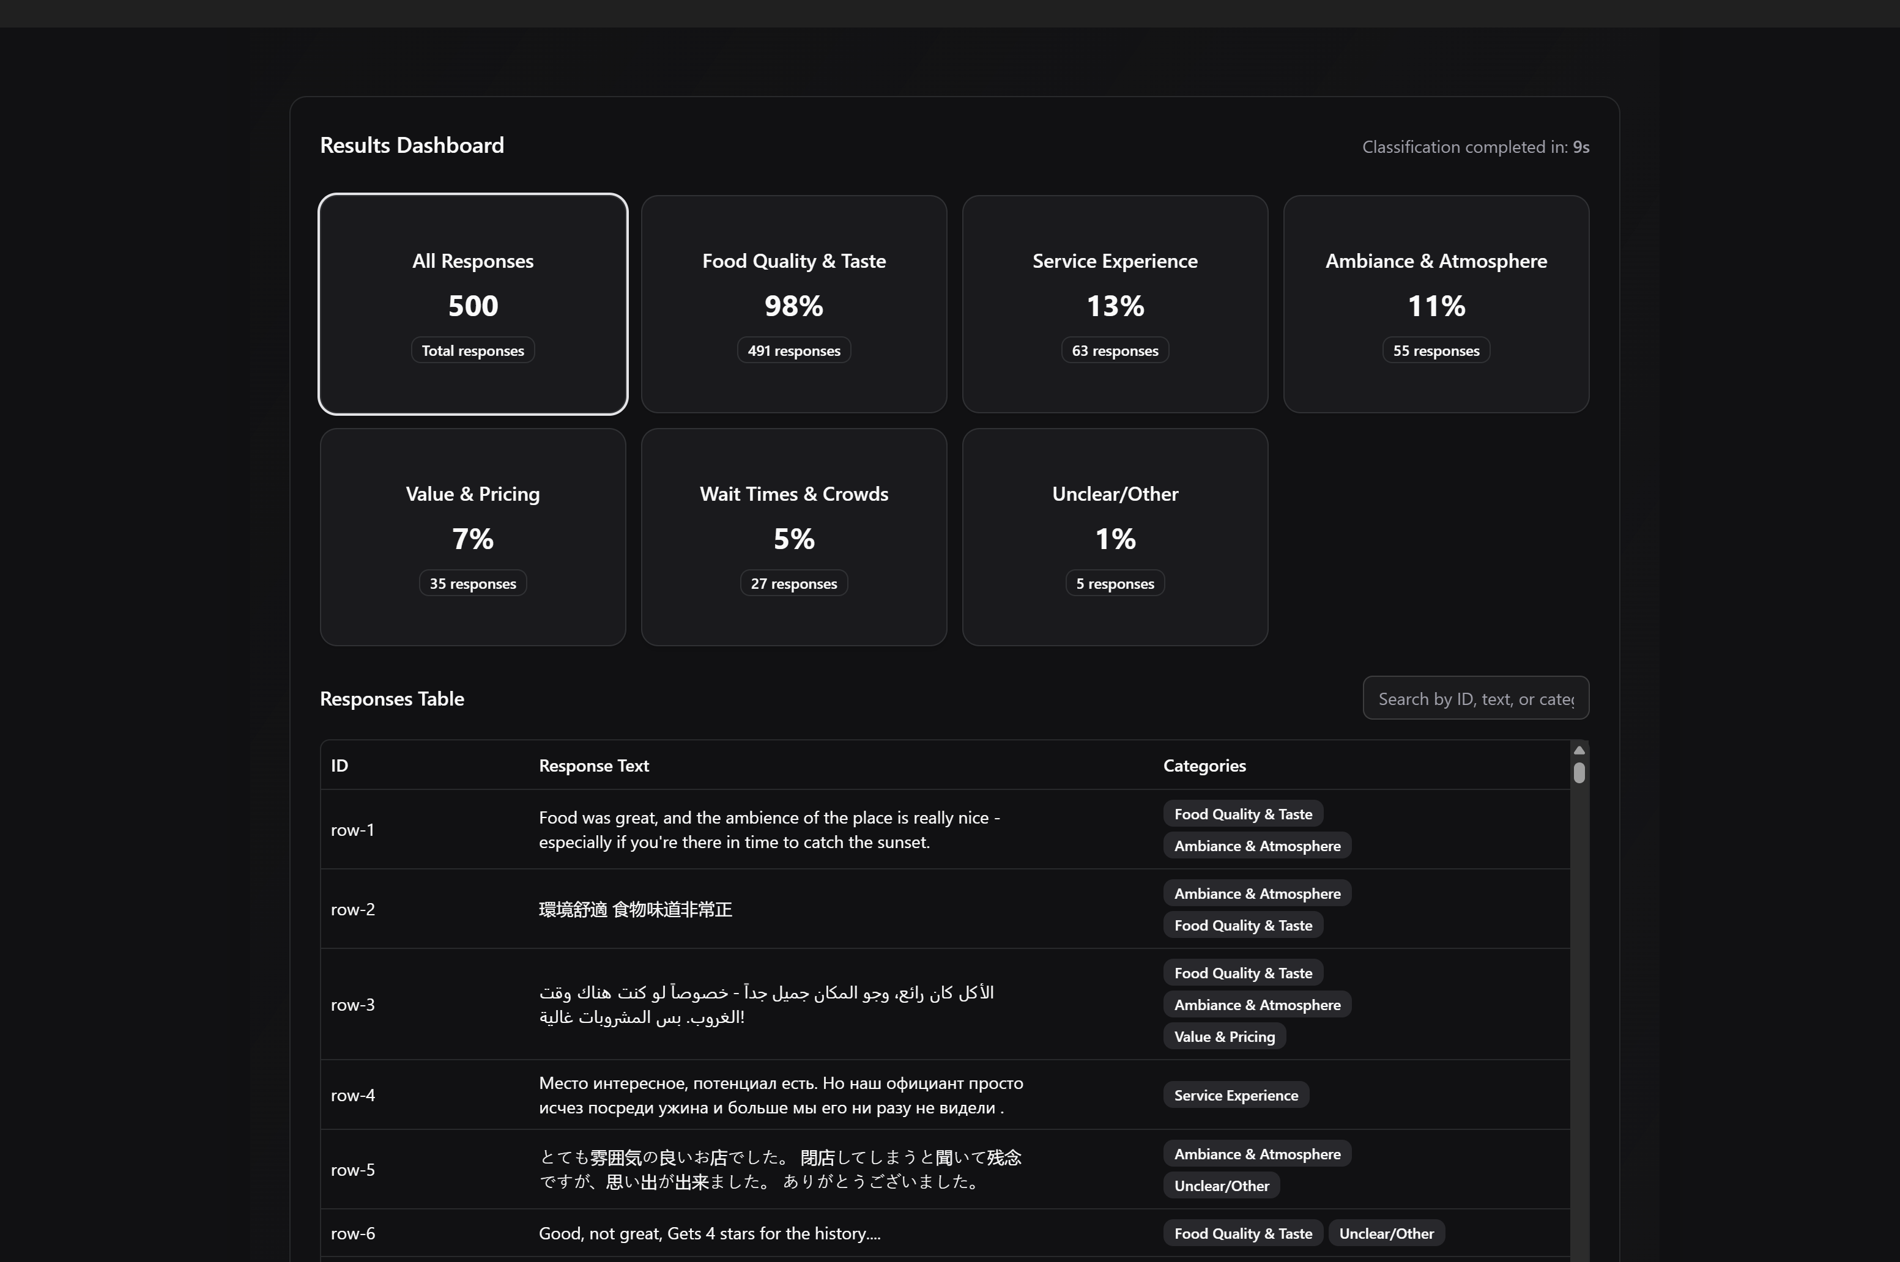Select the "Value & Pricing" card
This screenshot has width=1900, height=1262.
472,537
